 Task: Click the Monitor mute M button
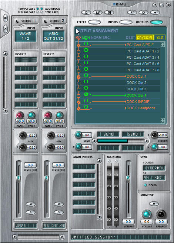tap(154, 204)
